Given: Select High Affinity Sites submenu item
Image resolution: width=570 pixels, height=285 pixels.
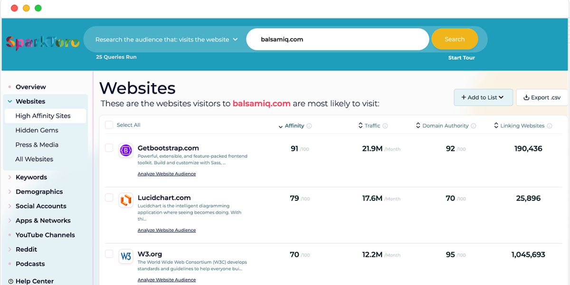Looking at the screenshot, I should click(45, 116).
